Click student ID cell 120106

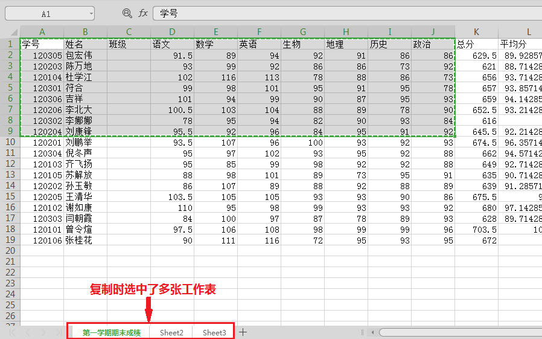tap(42, 240)
